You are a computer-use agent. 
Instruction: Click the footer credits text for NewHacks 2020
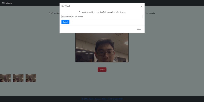coord(102,99)
